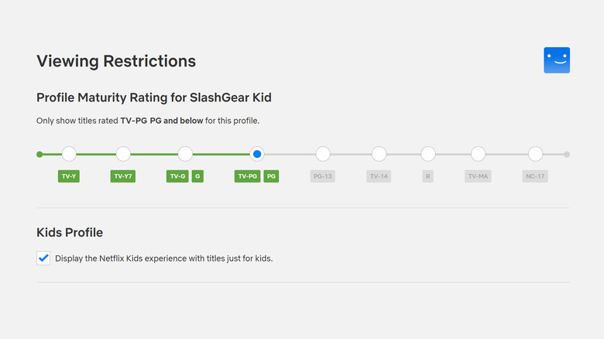Screen dimensions: 604x339
Task: Click the green PG rating badge
Action: click(x=271, y=176)
